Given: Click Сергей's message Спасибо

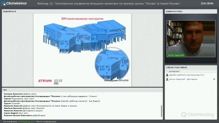Looking at the screenshot, I should click(x=16, y=104).
